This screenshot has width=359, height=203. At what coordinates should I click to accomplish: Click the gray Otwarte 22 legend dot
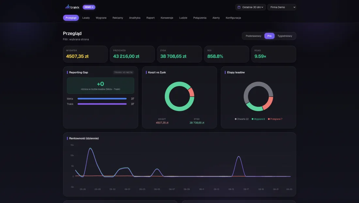pos(236,119)
